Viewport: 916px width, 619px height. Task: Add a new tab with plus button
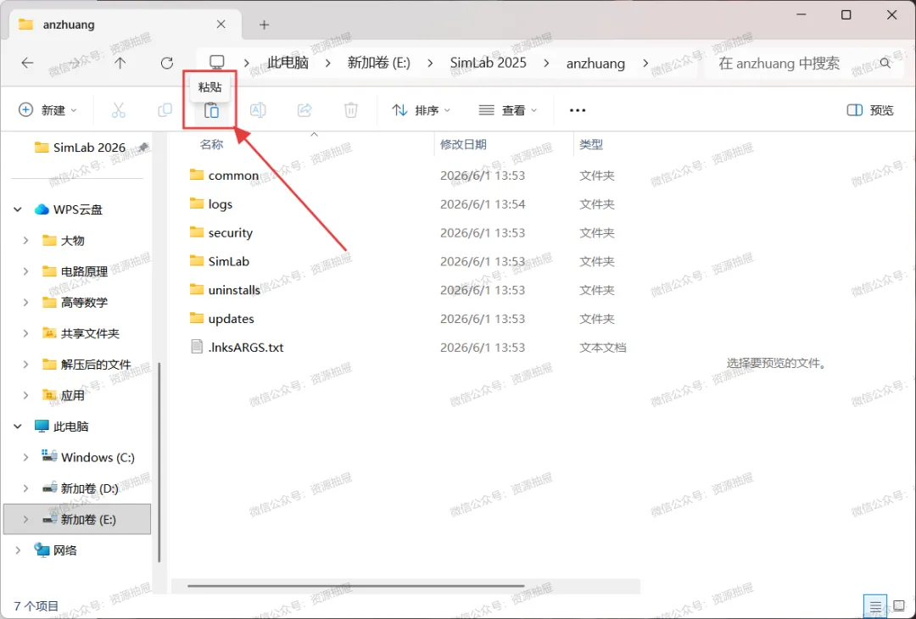pyautogui.click(x=264, y=25)
